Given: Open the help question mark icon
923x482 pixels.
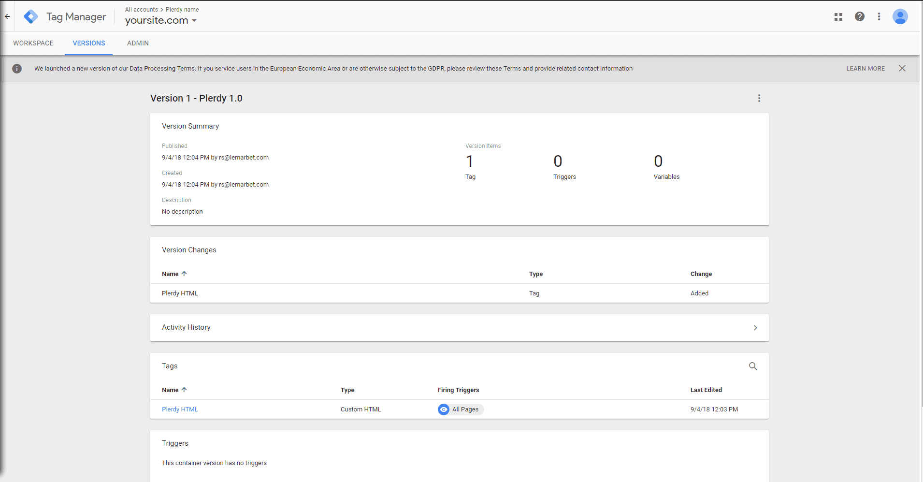Looking at the screenshot, I should tap(860, 16).
